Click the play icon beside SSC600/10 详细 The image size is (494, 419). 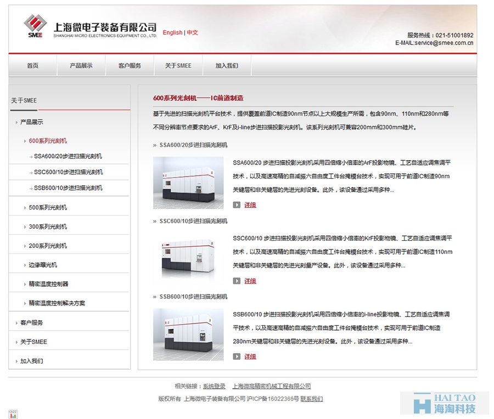pos(237,281)
